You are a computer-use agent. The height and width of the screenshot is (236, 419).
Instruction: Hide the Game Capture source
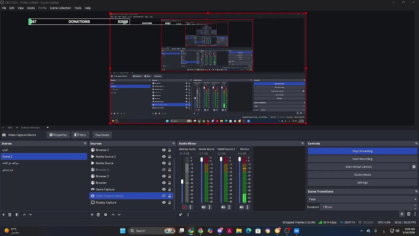click(x=164, y=189)
